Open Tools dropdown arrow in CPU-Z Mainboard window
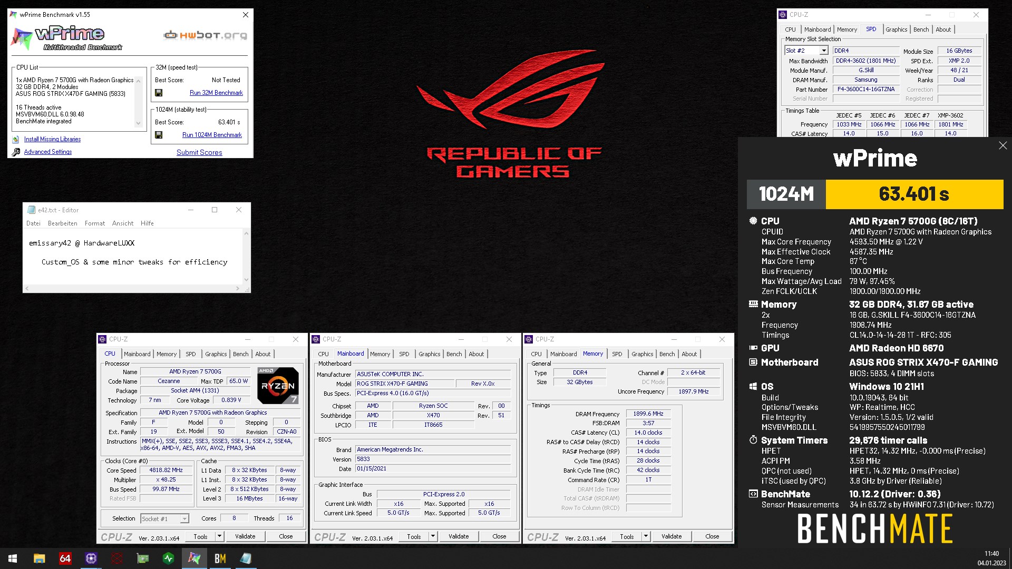This screenshot has height=569, width=1012. tap(433, 536)
